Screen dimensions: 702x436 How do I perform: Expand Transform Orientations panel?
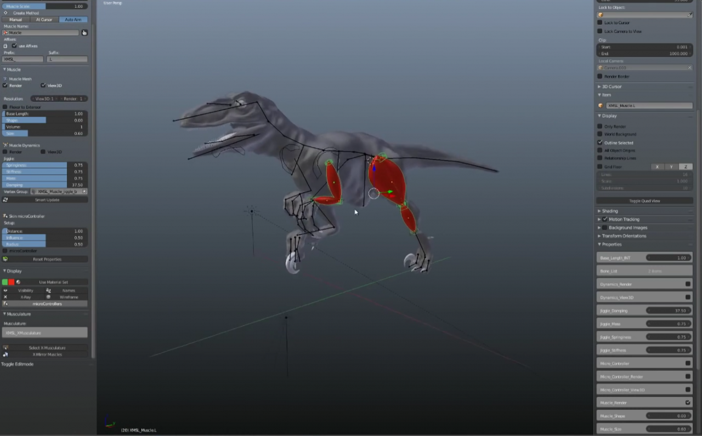(599, 236)
